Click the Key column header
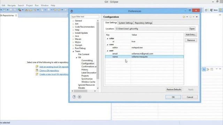The height and width of the screenshot is (125, 223). coord(118,35)
